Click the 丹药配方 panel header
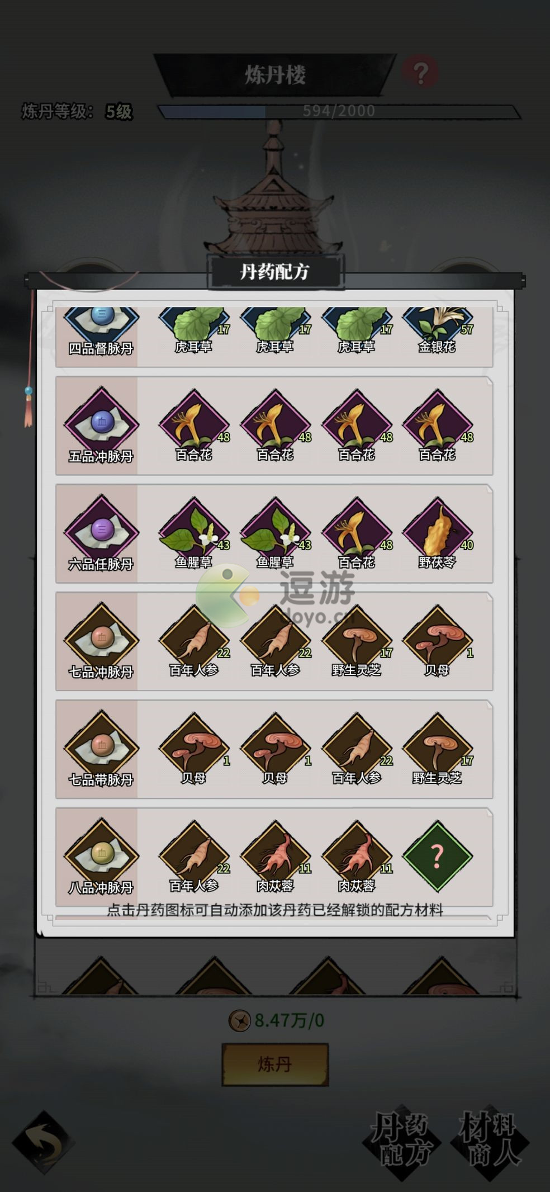 (x=275, y=272)
